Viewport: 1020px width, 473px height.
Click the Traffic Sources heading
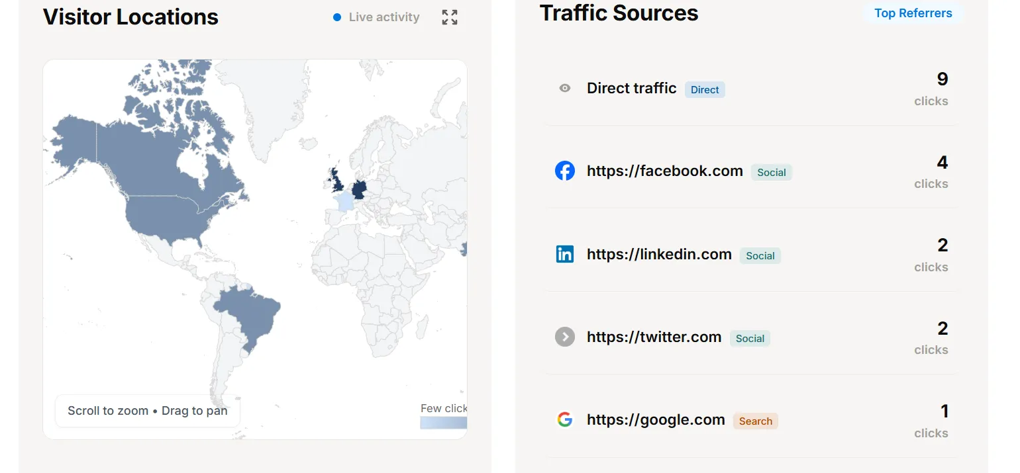[x=619, y=13]
